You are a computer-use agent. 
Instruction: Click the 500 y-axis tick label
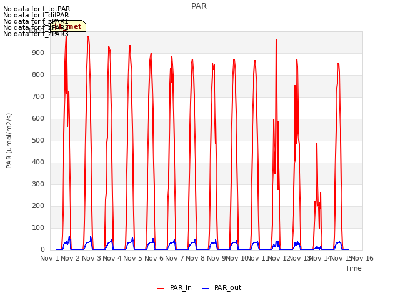pos(38,141)
